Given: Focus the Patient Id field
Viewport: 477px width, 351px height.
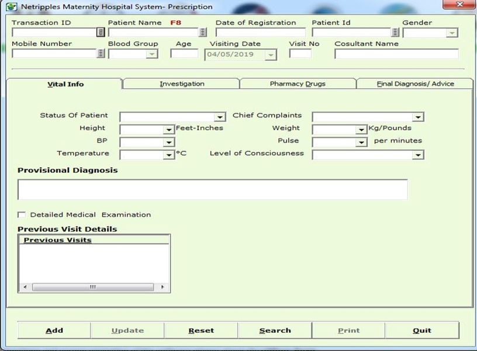Looking at the screenshot, I should (351, 32).
